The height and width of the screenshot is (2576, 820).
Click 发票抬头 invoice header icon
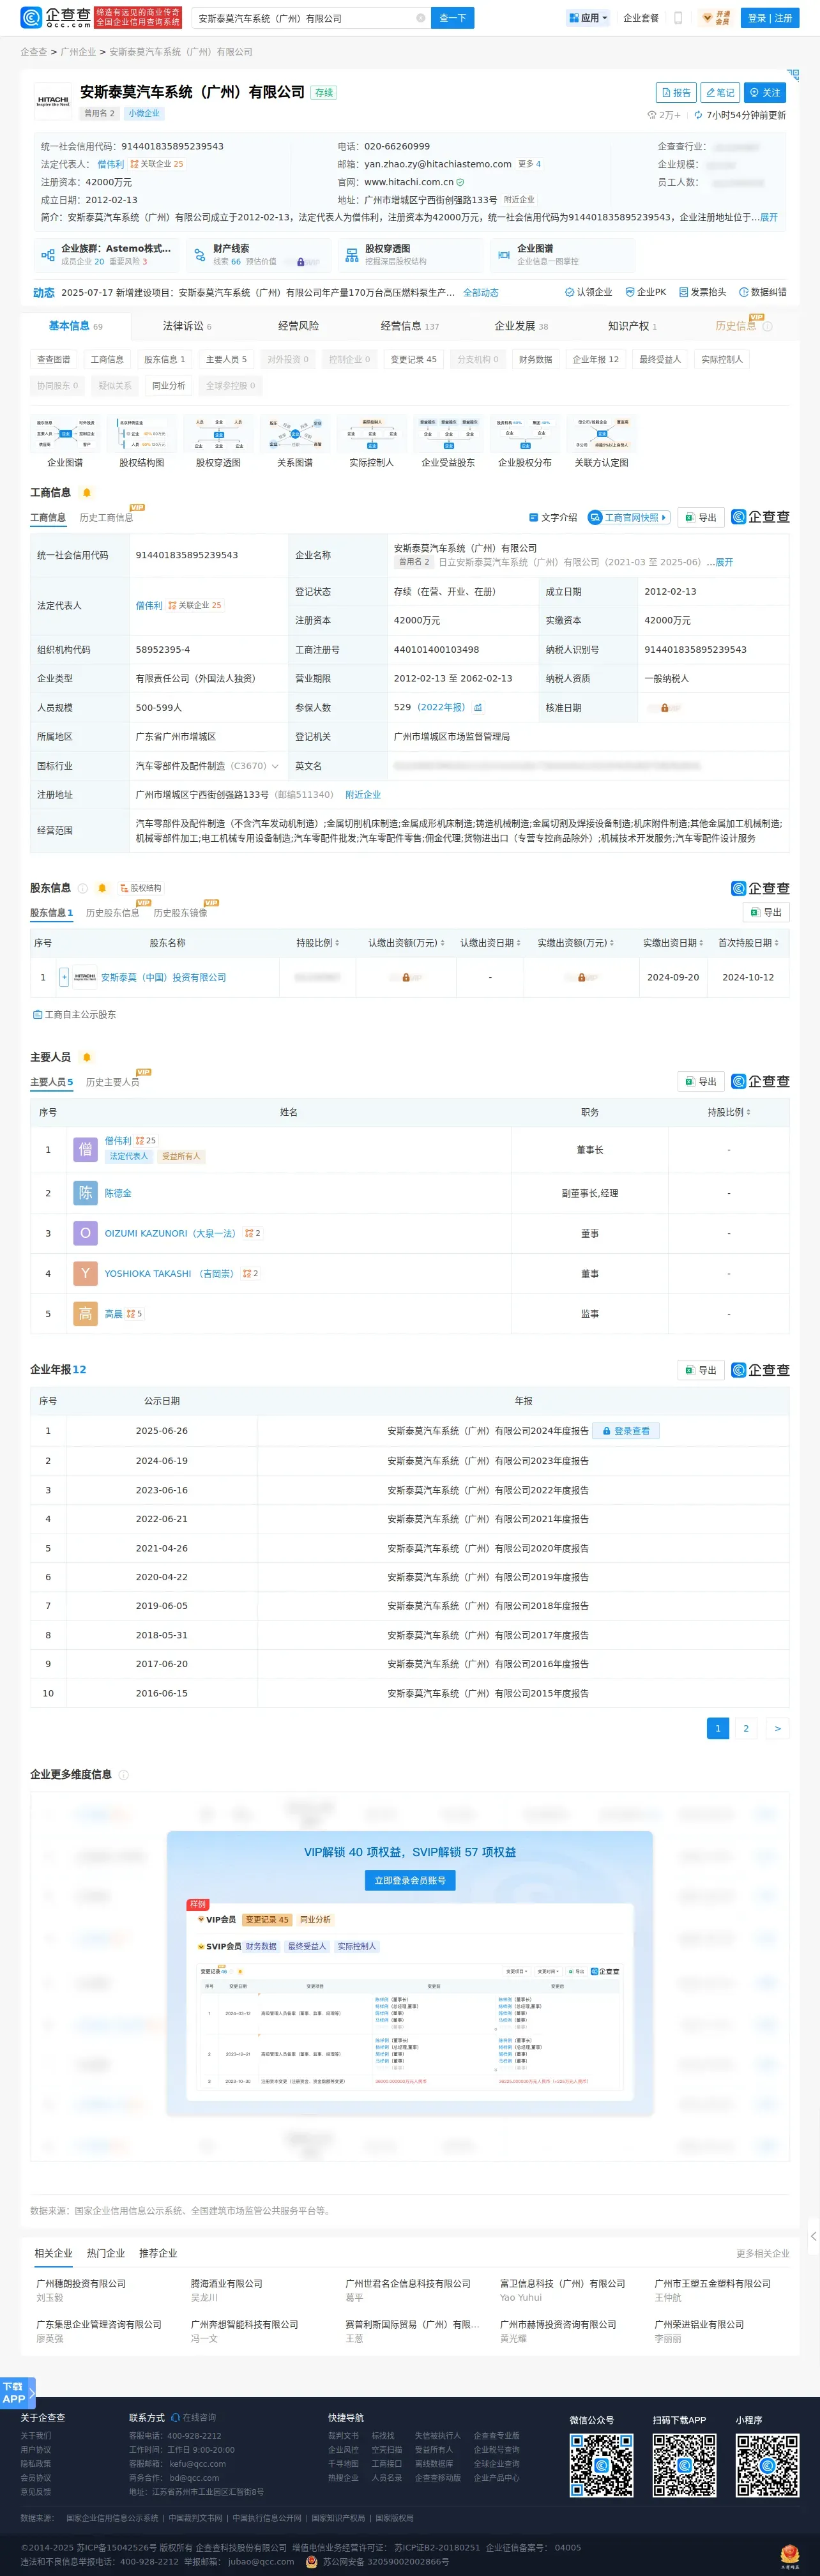click(x=703, y=292)
